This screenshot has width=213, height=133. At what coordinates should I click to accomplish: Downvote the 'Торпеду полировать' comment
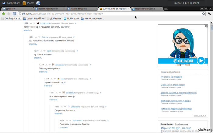click(x=50, y=65)
